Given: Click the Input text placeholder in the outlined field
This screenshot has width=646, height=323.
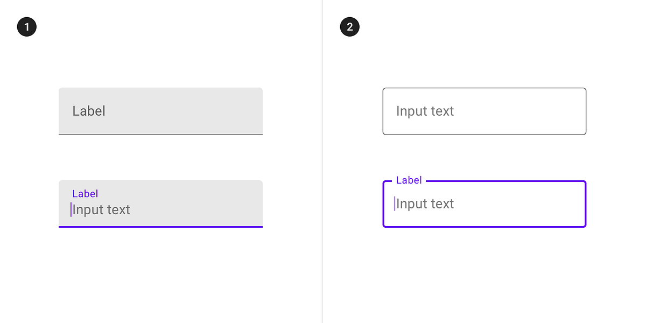Looking at the screenshot, I should tap(425, 111).
